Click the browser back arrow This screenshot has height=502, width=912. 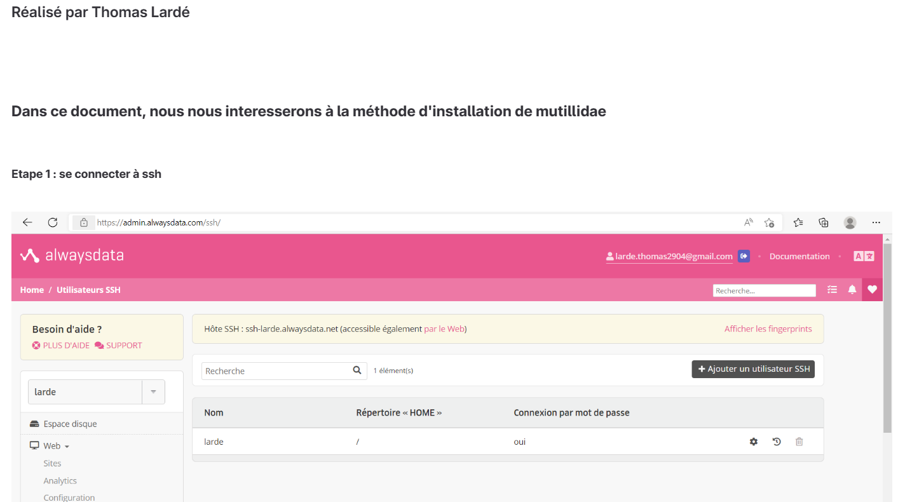click(27, 222)
